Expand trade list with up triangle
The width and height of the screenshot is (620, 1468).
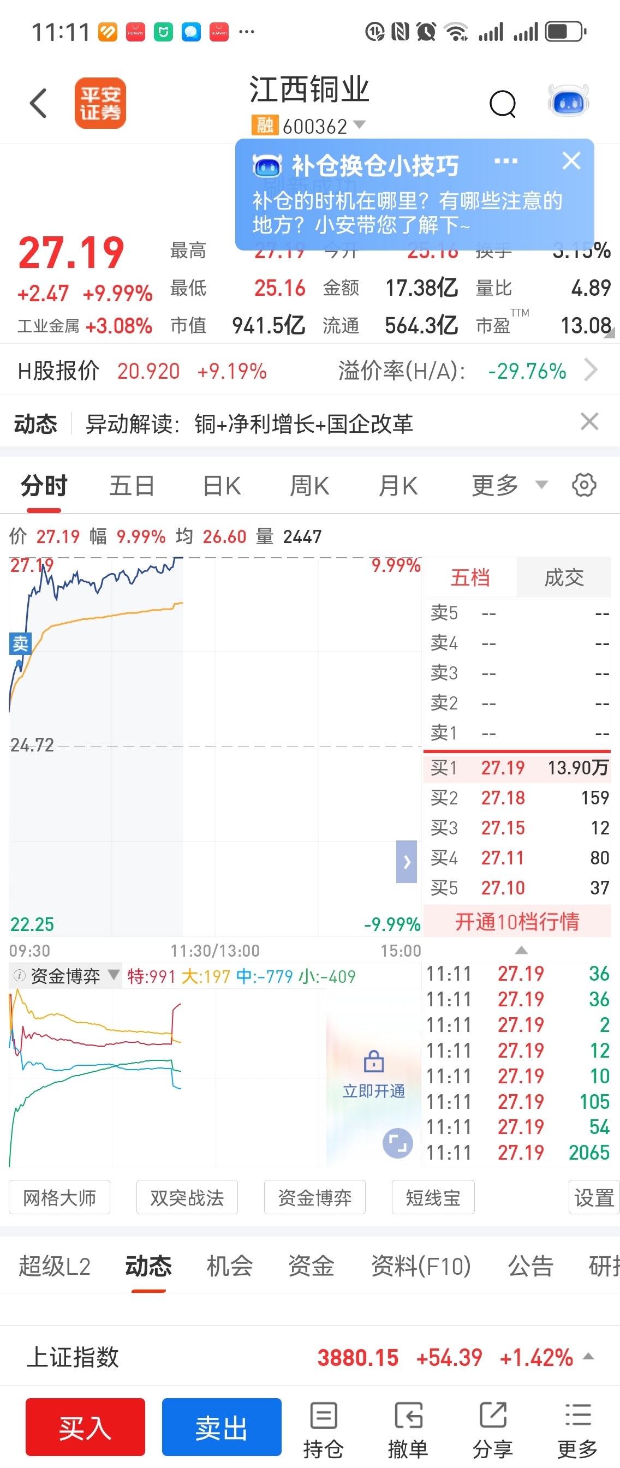(x=521, y=951)
